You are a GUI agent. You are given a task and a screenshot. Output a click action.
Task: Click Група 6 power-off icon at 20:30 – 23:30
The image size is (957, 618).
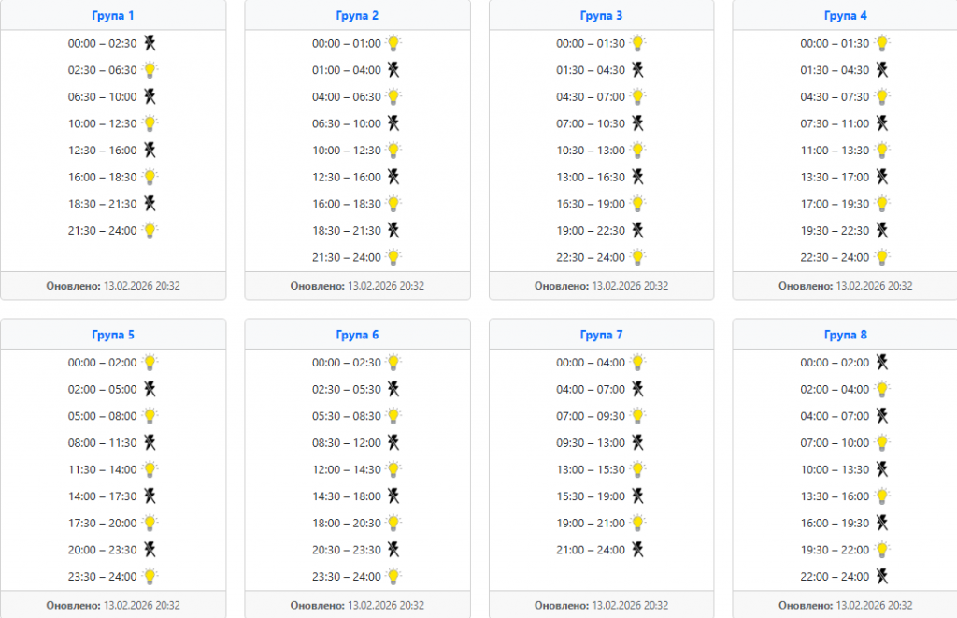coord(393,550)
